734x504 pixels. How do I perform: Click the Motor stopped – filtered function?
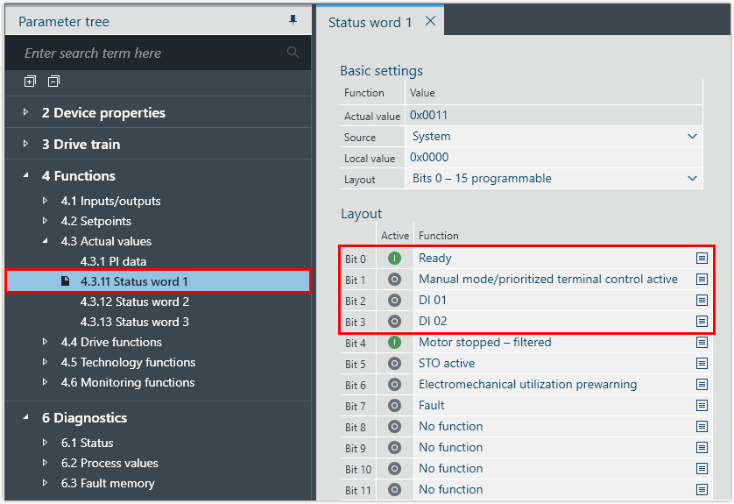pyautogui.click(x=484, y=343)
